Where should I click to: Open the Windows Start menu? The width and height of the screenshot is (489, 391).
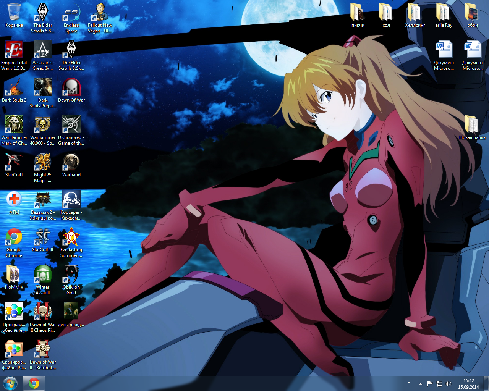coord(10,383)
